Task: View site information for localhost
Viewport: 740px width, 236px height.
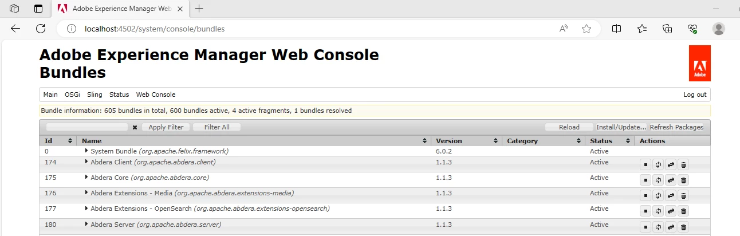Action: click(x=72, y=29)
